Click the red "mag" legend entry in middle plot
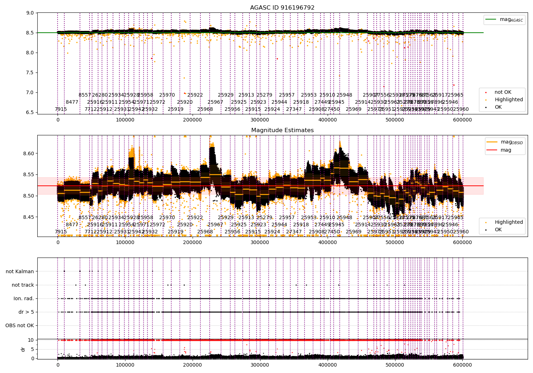 pos(499,150)
